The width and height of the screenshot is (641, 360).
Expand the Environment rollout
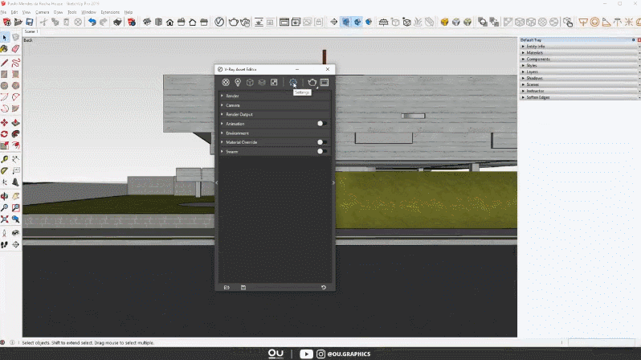coord(237,133)
